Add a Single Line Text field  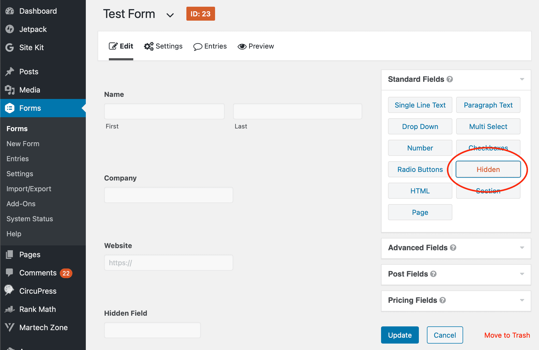[x=420, y=105]
